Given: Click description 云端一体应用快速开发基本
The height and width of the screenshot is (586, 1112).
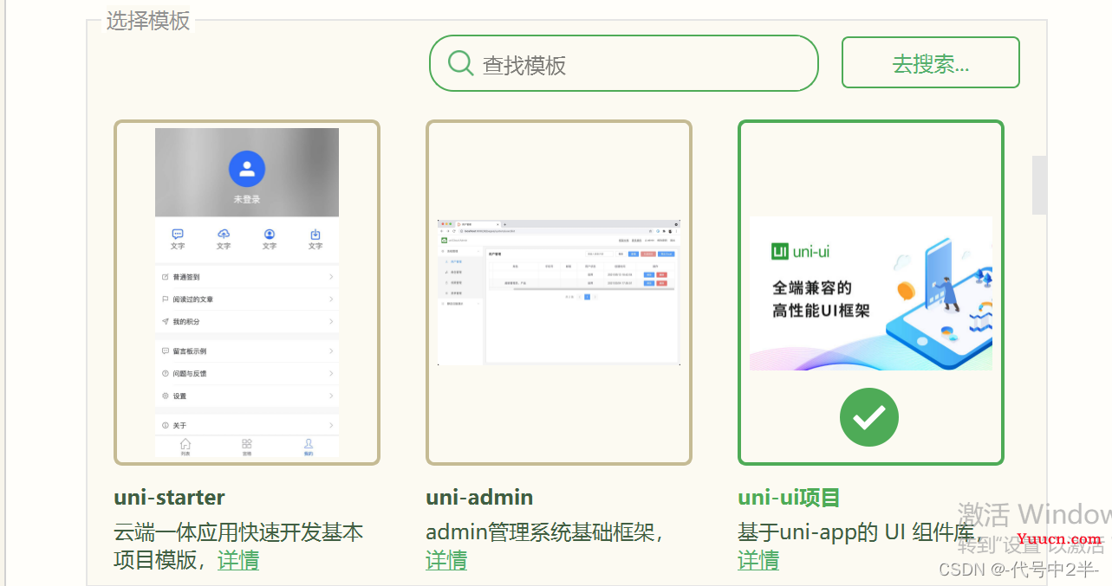Looking at the screenshot, I should (238, 531).
